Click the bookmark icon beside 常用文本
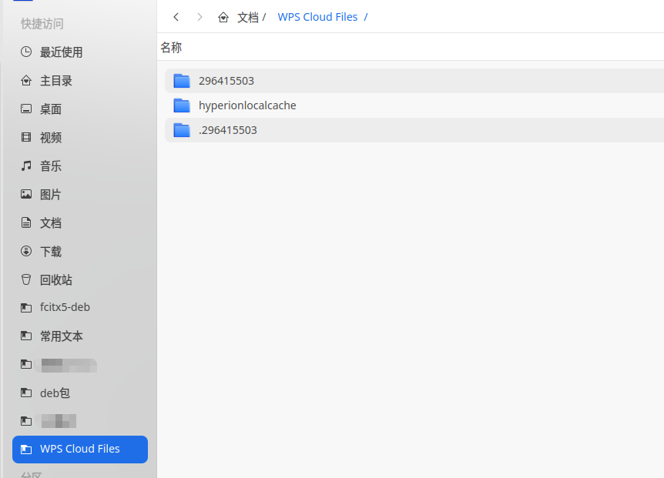 tap(26, 336)
